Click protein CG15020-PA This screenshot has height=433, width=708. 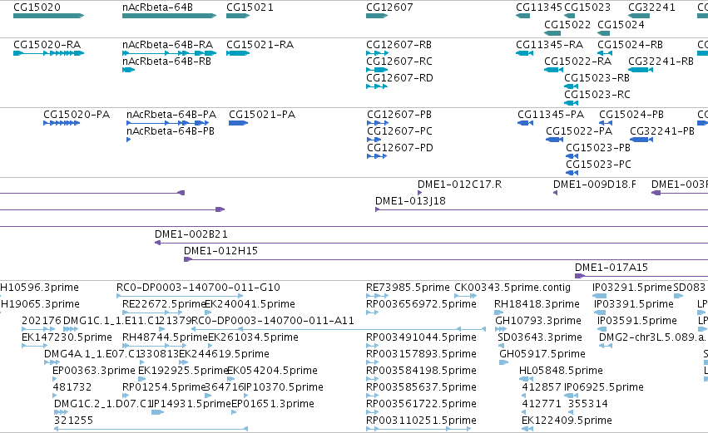(x=77, y=115)
